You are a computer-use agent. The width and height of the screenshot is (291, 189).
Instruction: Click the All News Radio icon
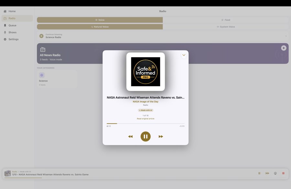(43, 49)
